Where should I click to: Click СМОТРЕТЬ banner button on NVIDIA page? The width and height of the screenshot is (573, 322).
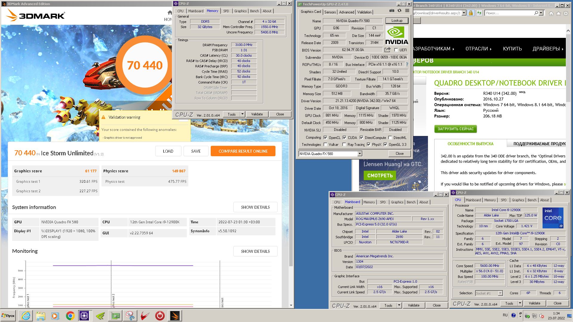pyautogui.click(x=380, y=175)
